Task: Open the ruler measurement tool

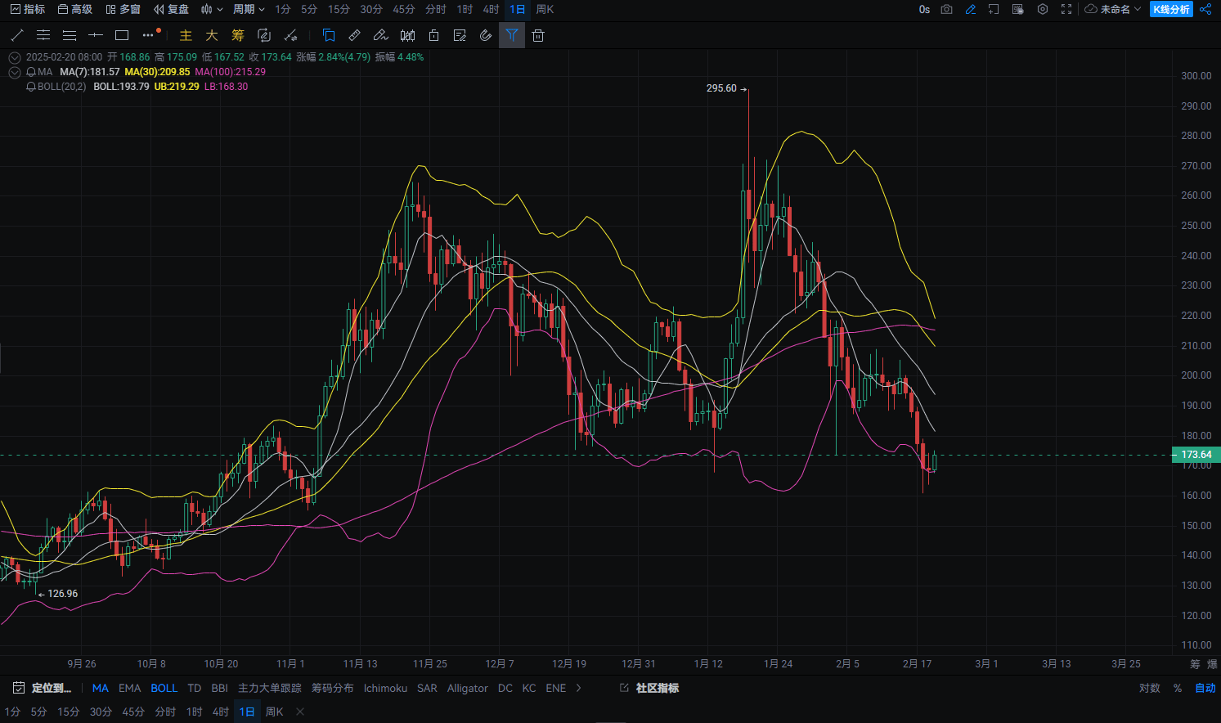Action: (x=354, y=35)
